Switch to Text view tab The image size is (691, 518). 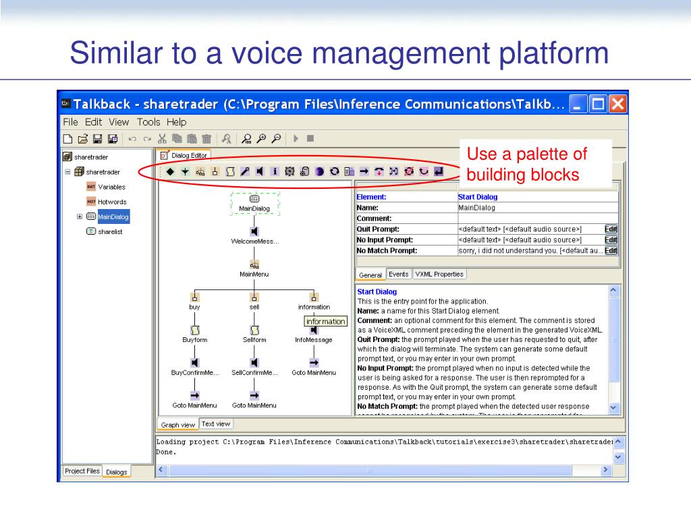[216, 424]
